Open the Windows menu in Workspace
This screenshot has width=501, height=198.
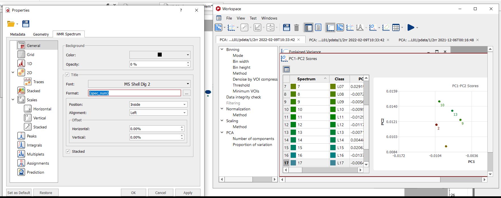tap(269, 18)
